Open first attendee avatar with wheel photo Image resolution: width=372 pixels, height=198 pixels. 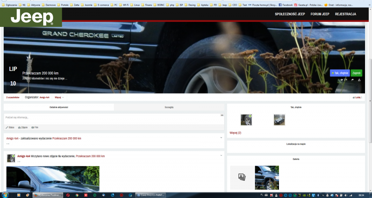(246, 120)
